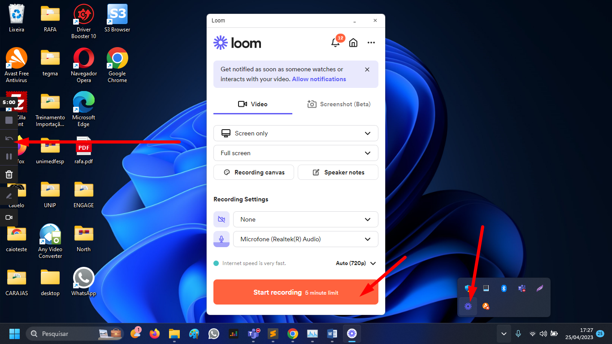Image resolution: width=612 pixels, height=344 pixels.
Task: Click the restart arrow in Loom side controls
Action: coord(9,139)
